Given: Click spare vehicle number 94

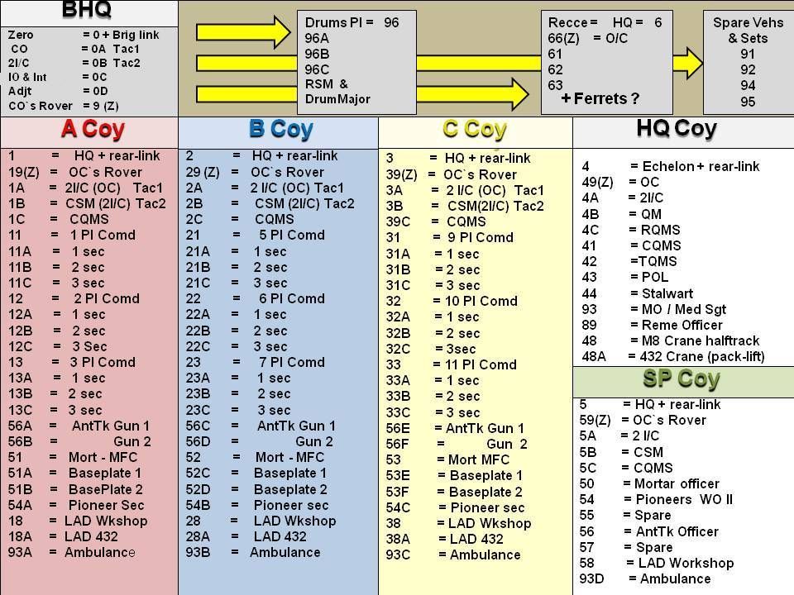Looking at the screenshot, I should pyautogui.click(x=748, y=85).
